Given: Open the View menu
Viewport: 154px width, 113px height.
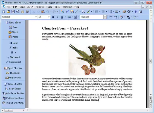Looking at the screenshot, I should pos(22,7).
